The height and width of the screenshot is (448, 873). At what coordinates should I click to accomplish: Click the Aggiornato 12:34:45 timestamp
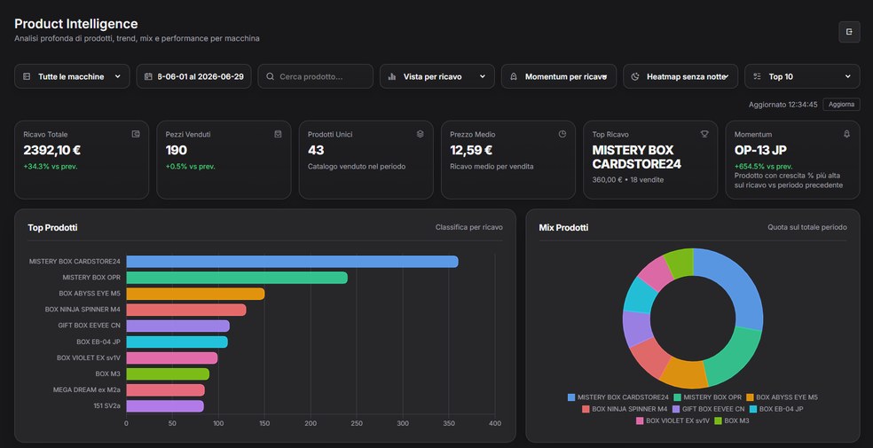[783, 105]
